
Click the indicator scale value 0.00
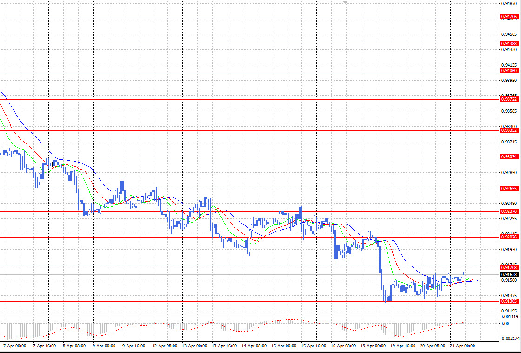[505, 323]
